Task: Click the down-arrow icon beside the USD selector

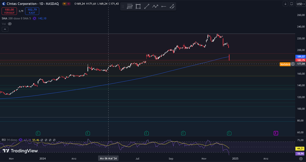Action: pos(285,4)
